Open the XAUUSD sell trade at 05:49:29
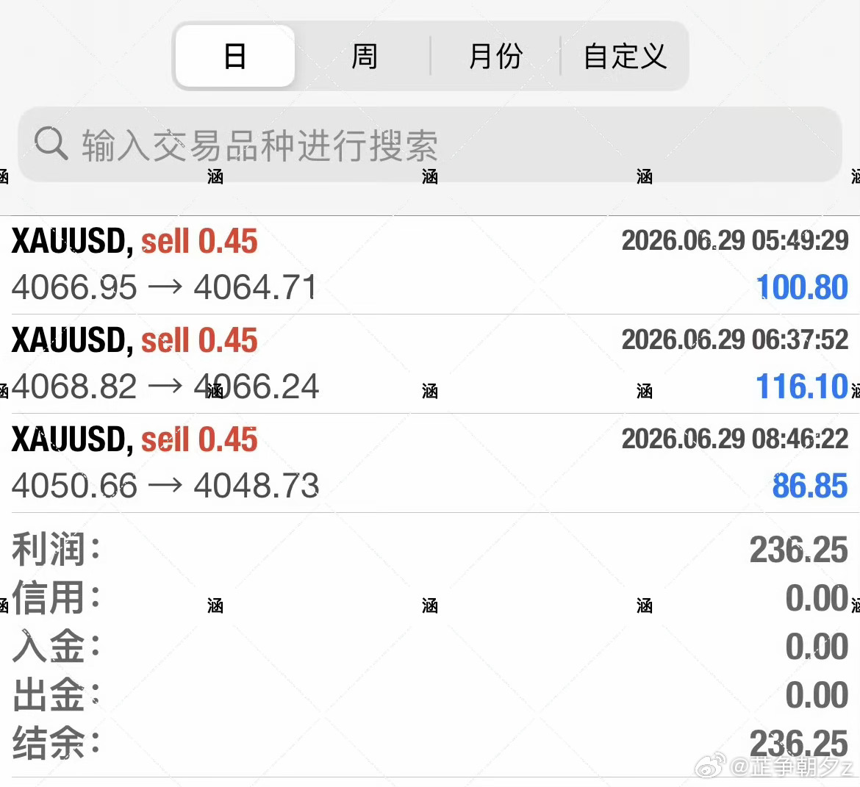The width and height of the screenshot is (860, 787). pyautogui.click(x=430, y=265)
